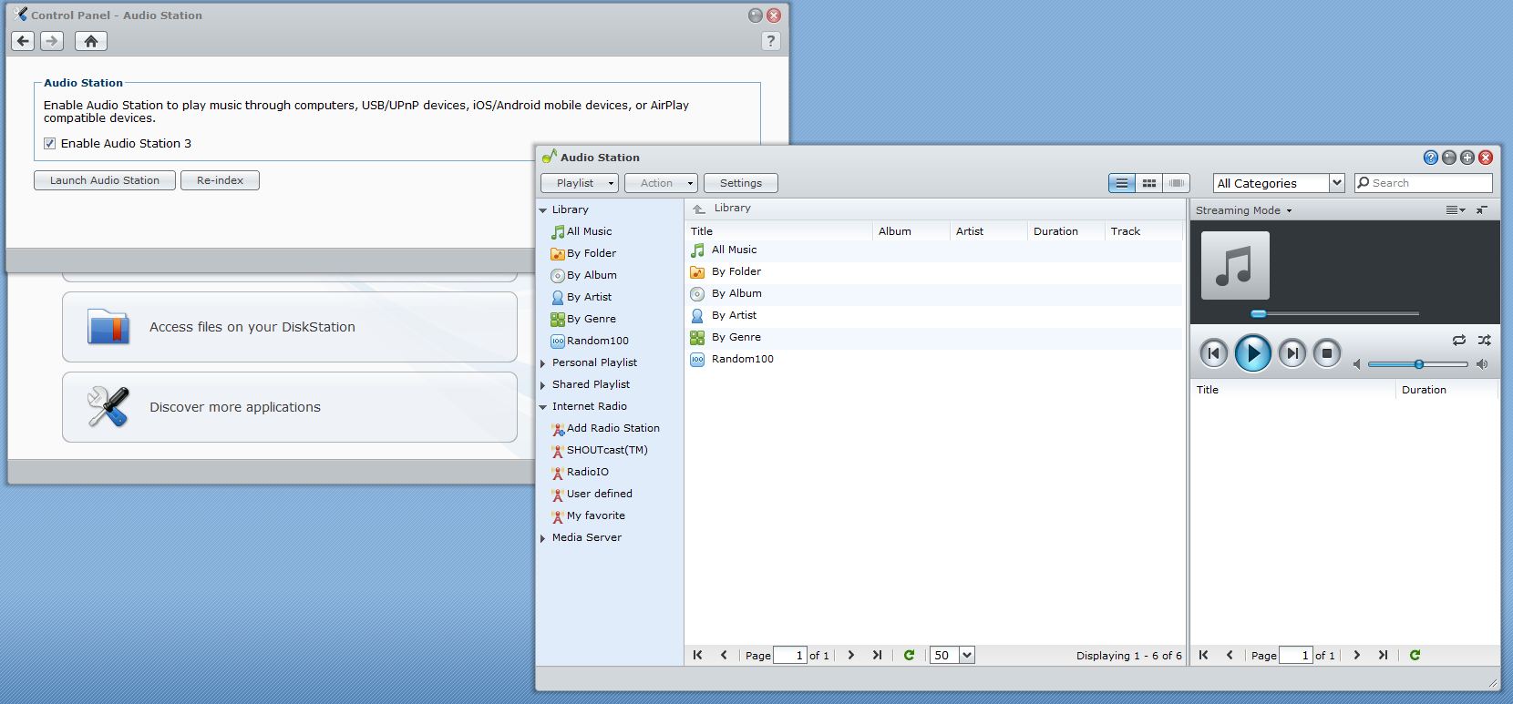The width and height of the screenshot is (1513, 704).
Task: Go to next page of play queue
Action: [x=1356, y=655]
